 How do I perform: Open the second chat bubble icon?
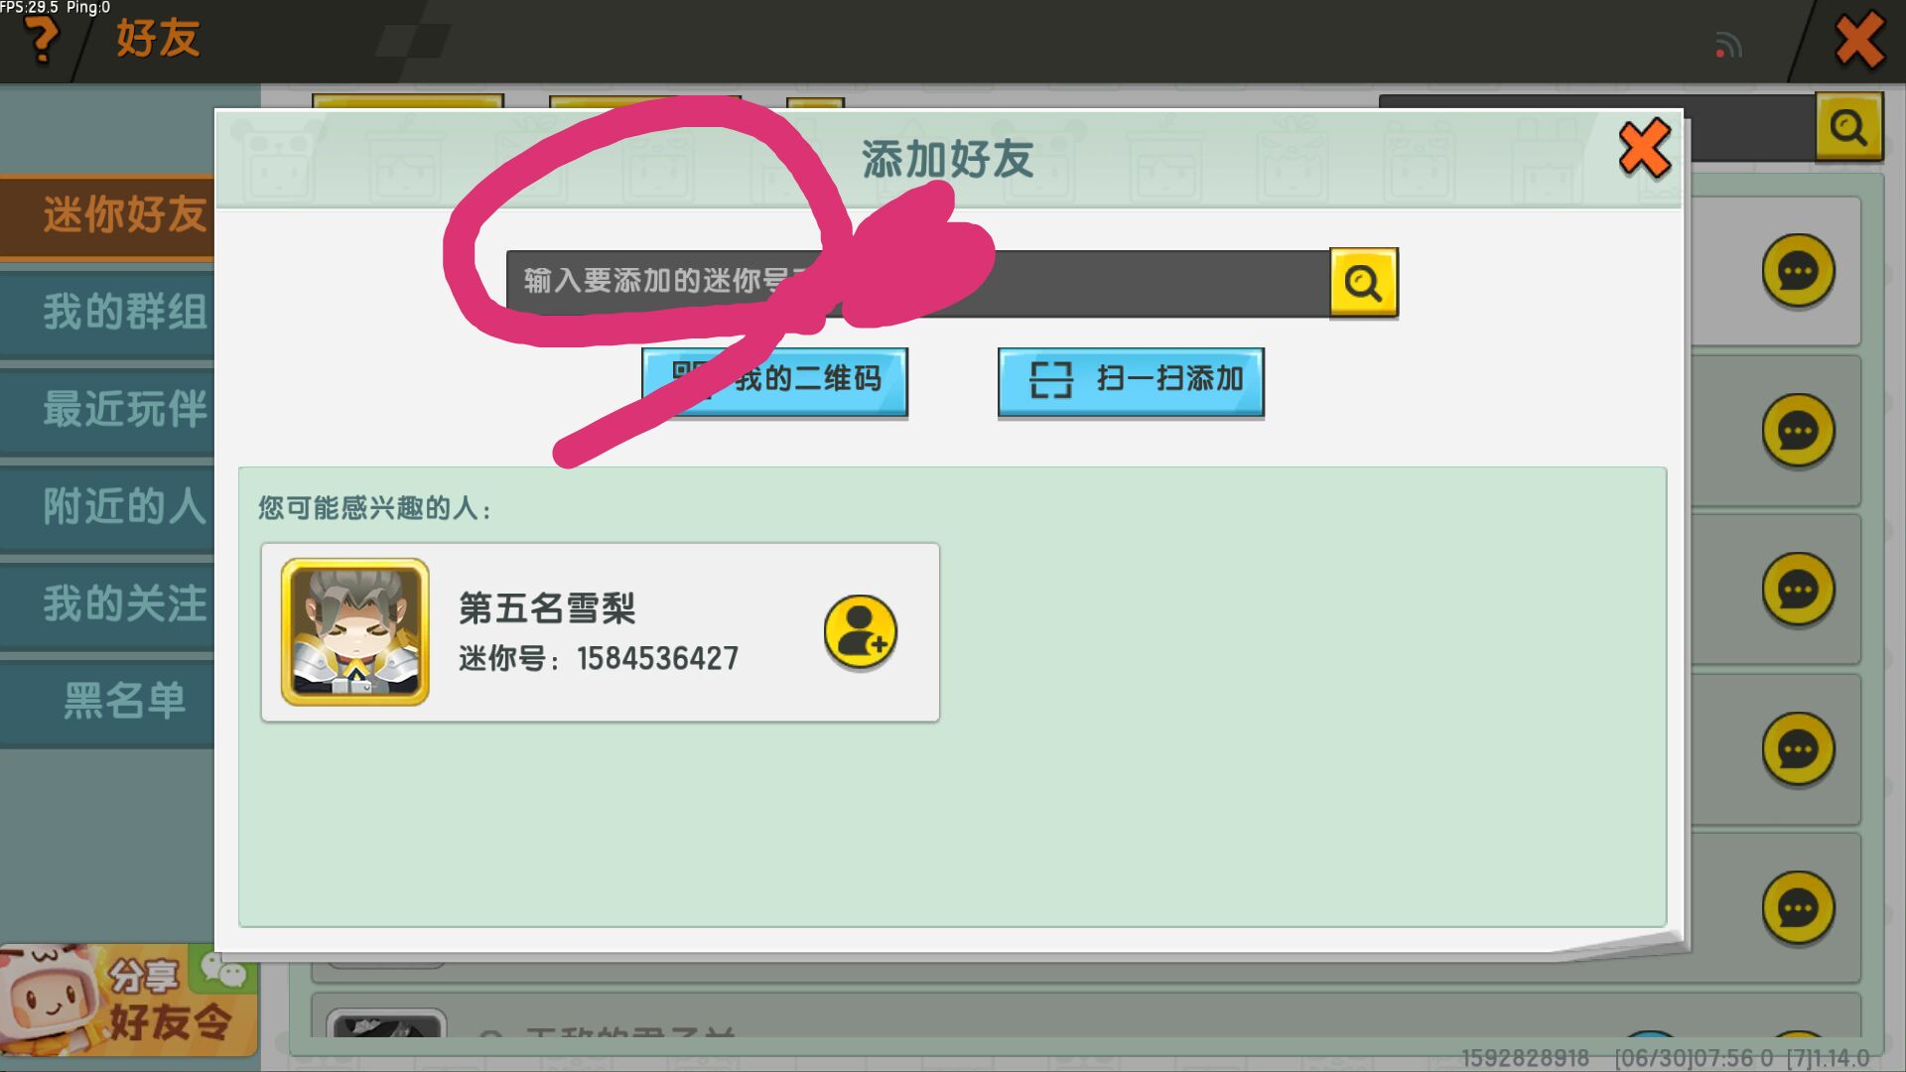click(x=1798, y=431)
